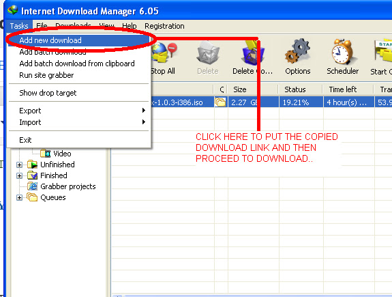Image resolution: width=392 pixels, height=297 pixels.
Task: Open the Tasks menu
Action: [x=19, y=26]
